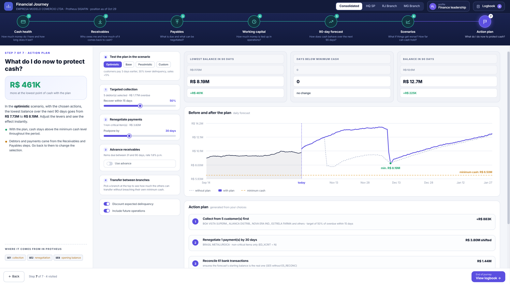Screen dimensions: 510x284
Task: Select the Payables step icon
Action: [177, 22]
